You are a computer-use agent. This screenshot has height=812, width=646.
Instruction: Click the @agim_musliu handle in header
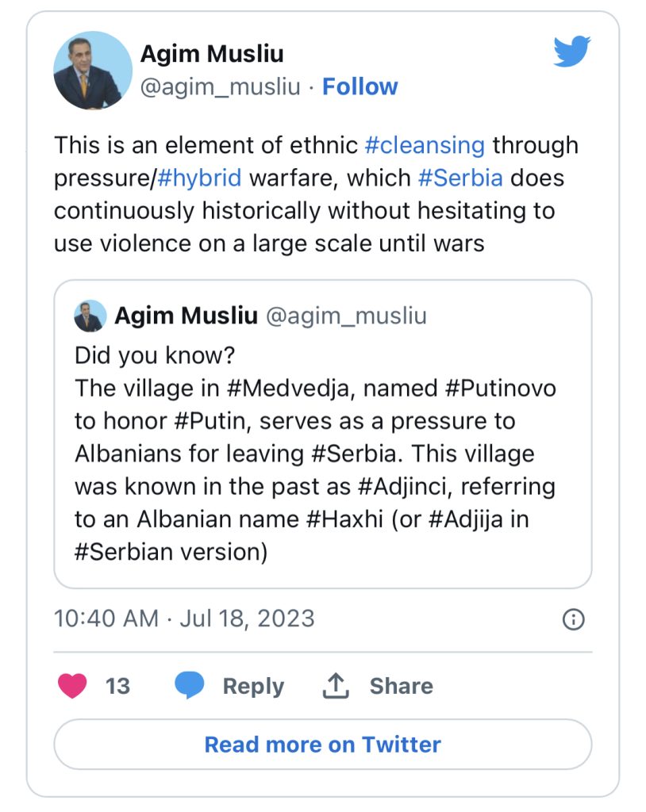221,86
